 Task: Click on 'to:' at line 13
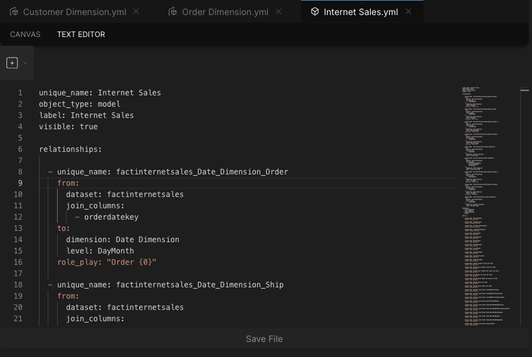(63, 228)
